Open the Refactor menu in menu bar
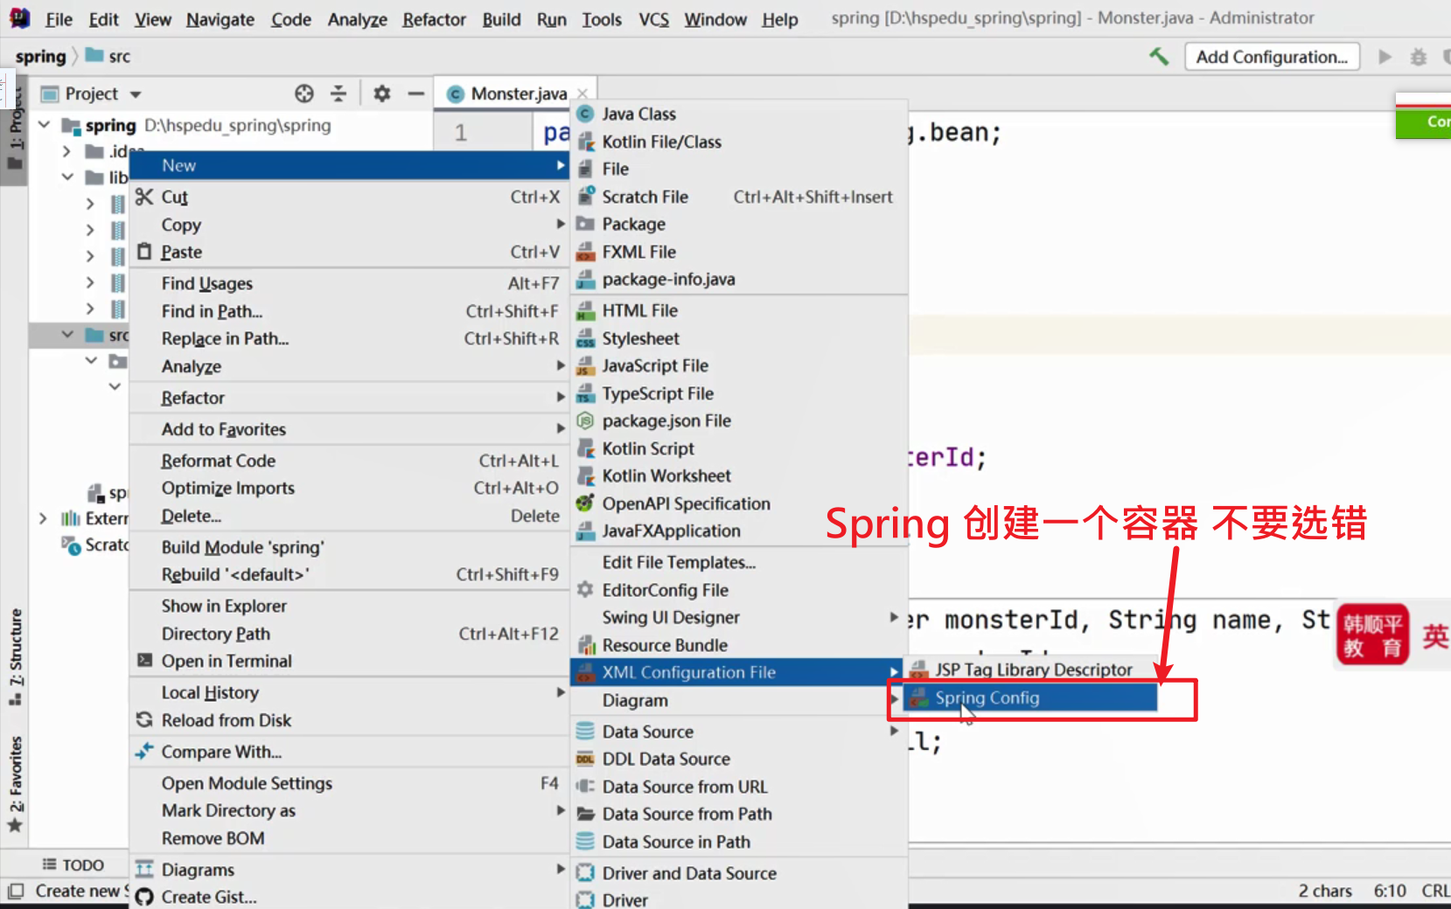Screen dimensions: 1451x909 coord(434,19)
